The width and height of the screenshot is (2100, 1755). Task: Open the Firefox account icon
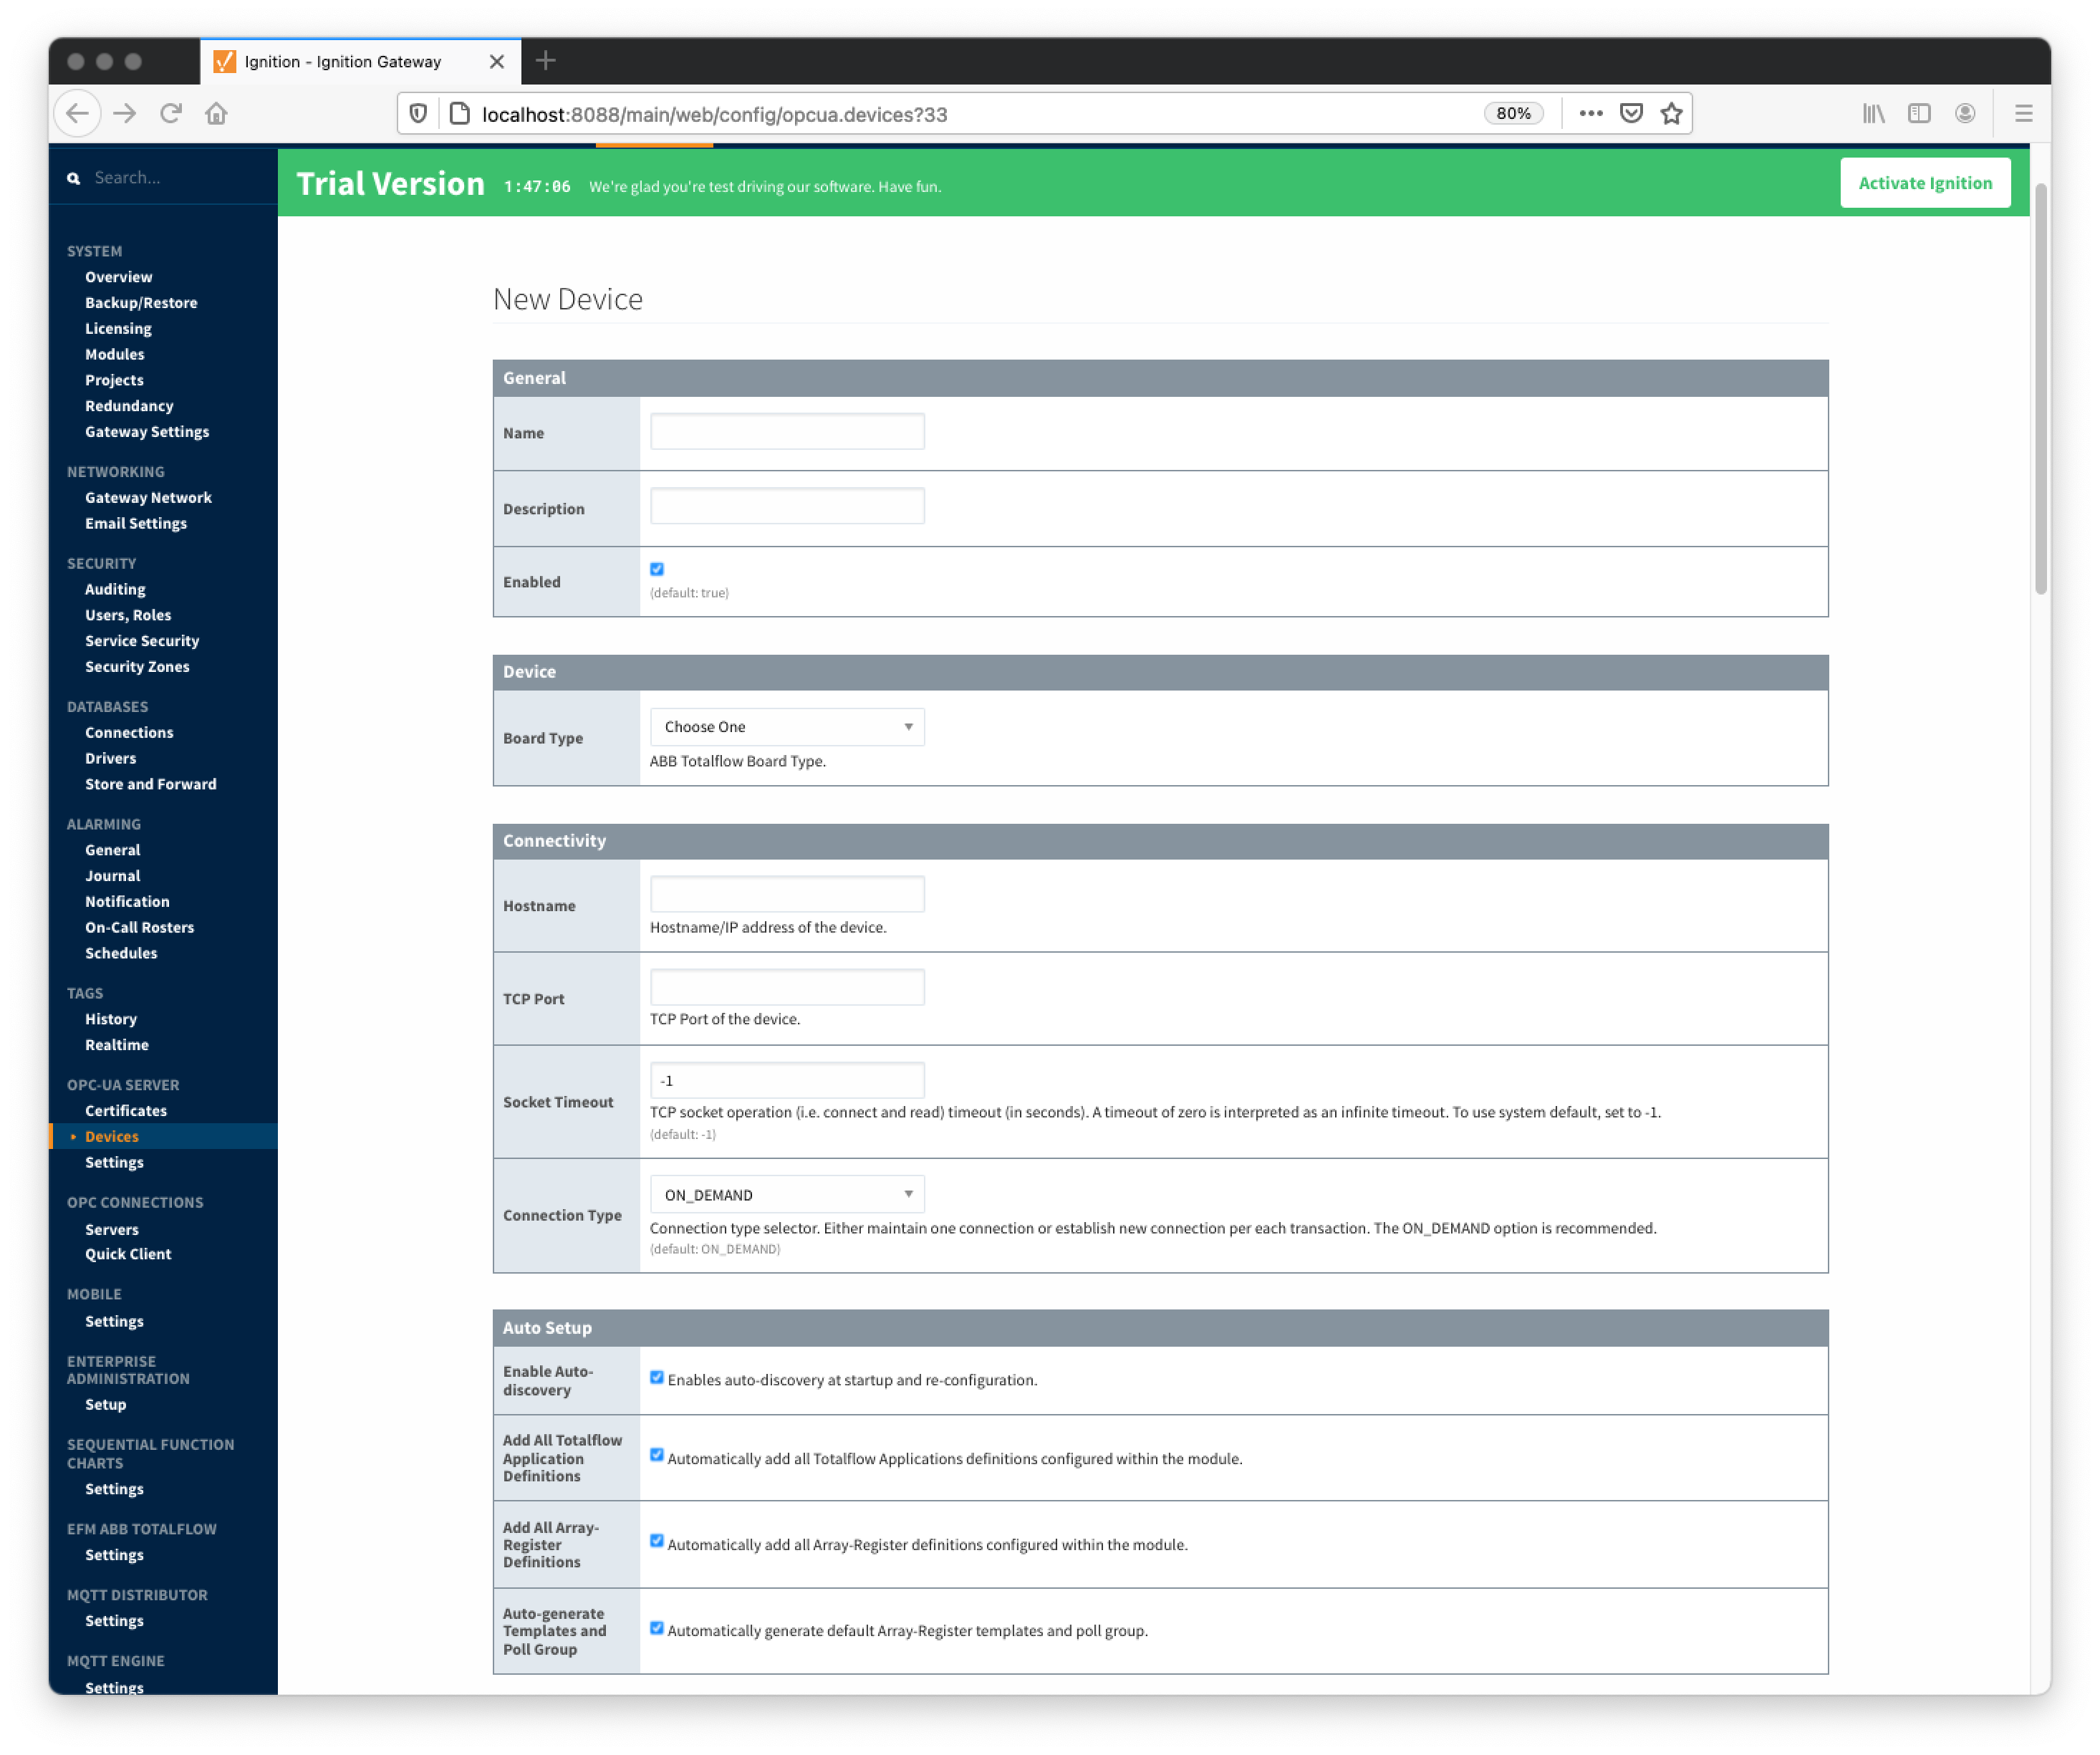1964,113
